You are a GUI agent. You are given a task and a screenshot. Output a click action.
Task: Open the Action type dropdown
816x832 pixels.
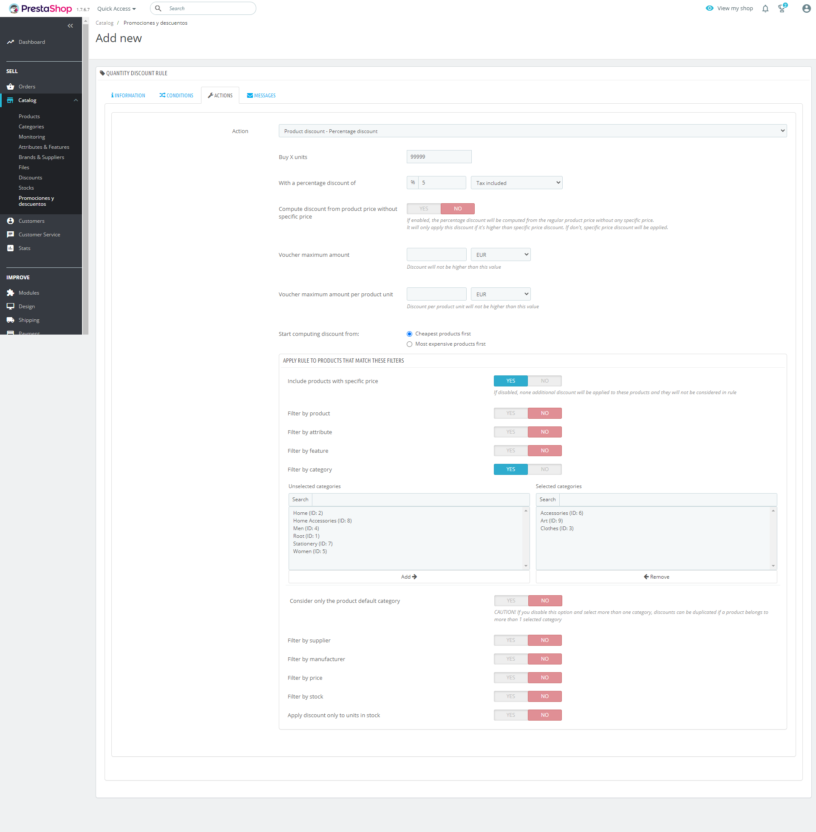532,131
